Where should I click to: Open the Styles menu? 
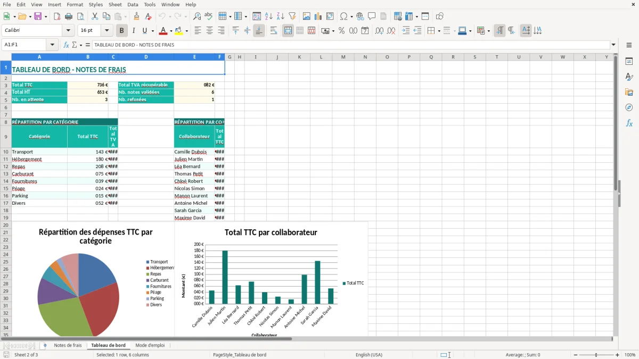click(x=96, y=4)
